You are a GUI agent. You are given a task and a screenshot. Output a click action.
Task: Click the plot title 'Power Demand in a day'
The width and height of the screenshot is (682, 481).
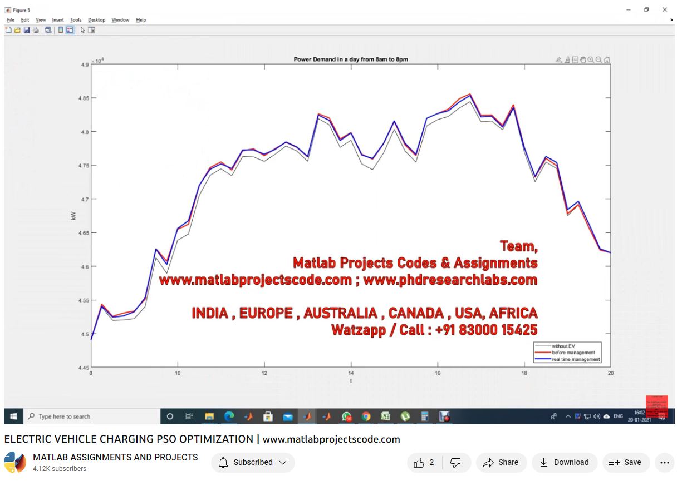click(351, 59)
